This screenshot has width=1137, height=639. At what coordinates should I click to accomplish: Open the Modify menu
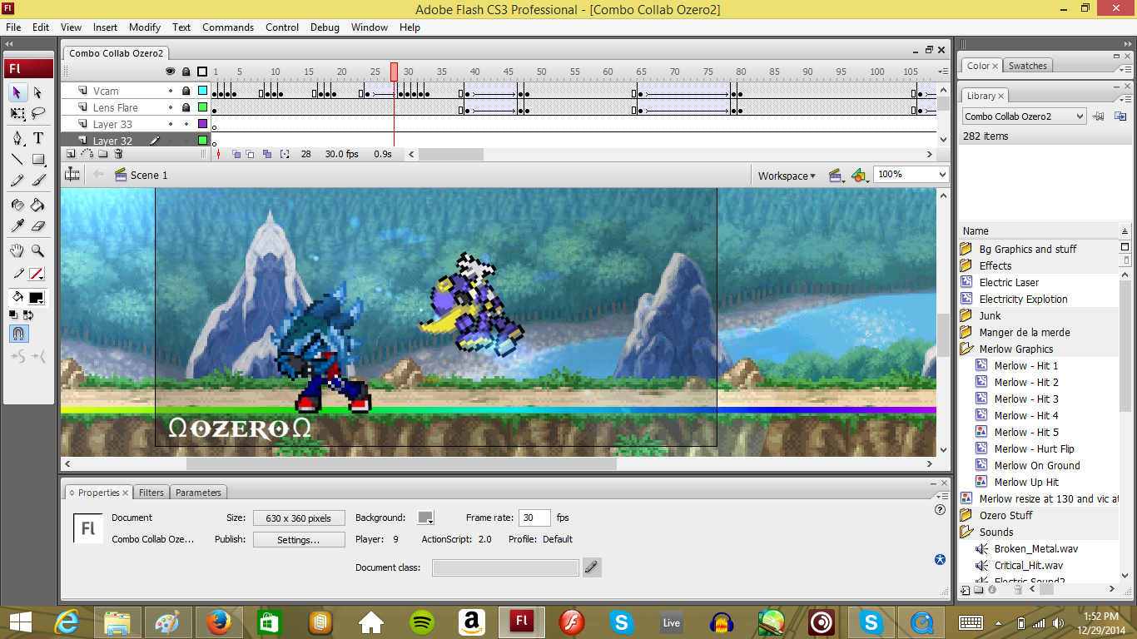tap(145, 27)
